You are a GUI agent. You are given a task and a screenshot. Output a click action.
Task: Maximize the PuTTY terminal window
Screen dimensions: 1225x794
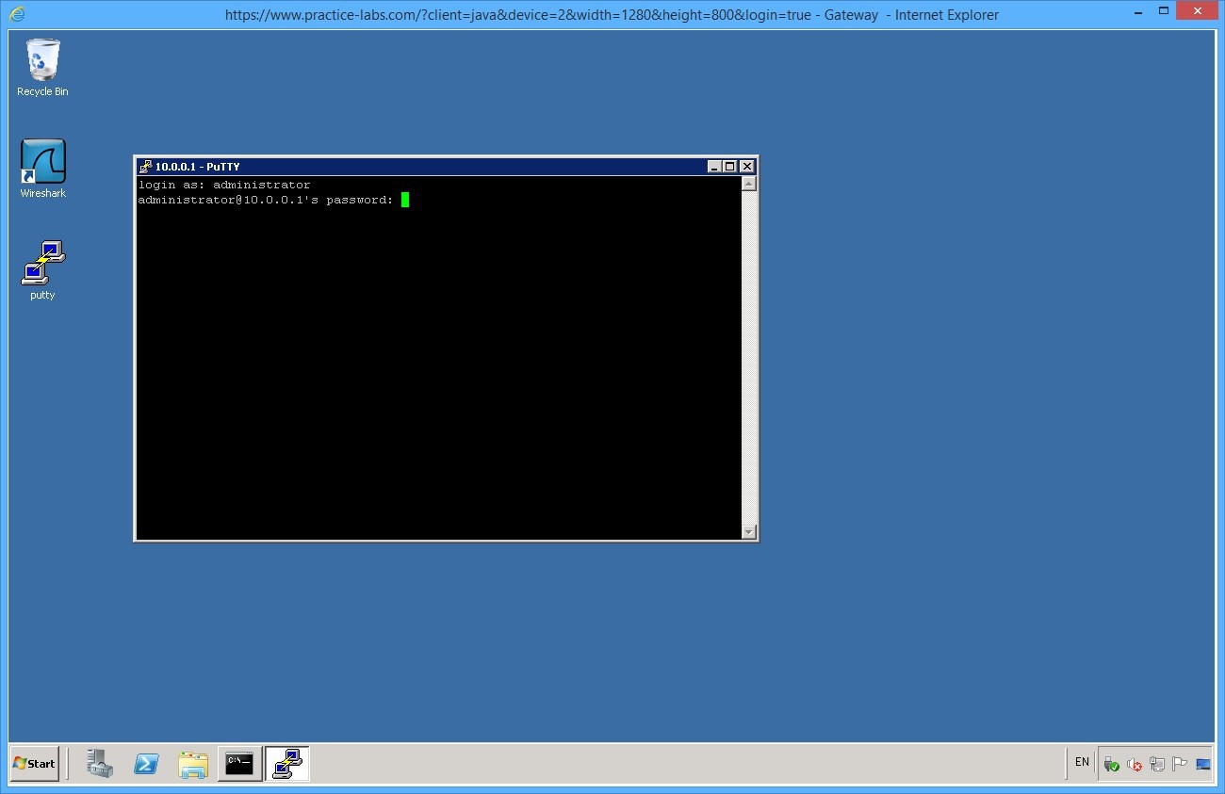[729, 166]
